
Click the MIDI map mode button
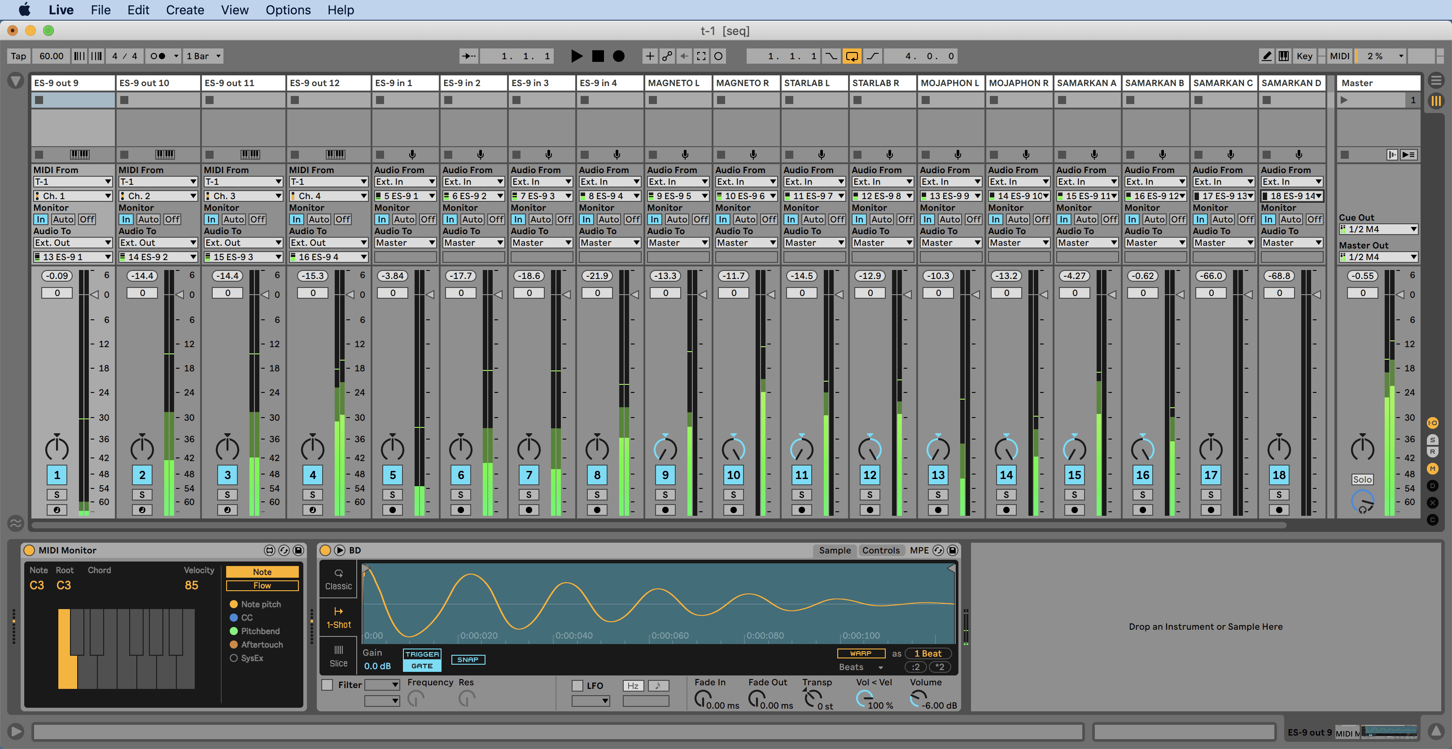click(1339, 56)
